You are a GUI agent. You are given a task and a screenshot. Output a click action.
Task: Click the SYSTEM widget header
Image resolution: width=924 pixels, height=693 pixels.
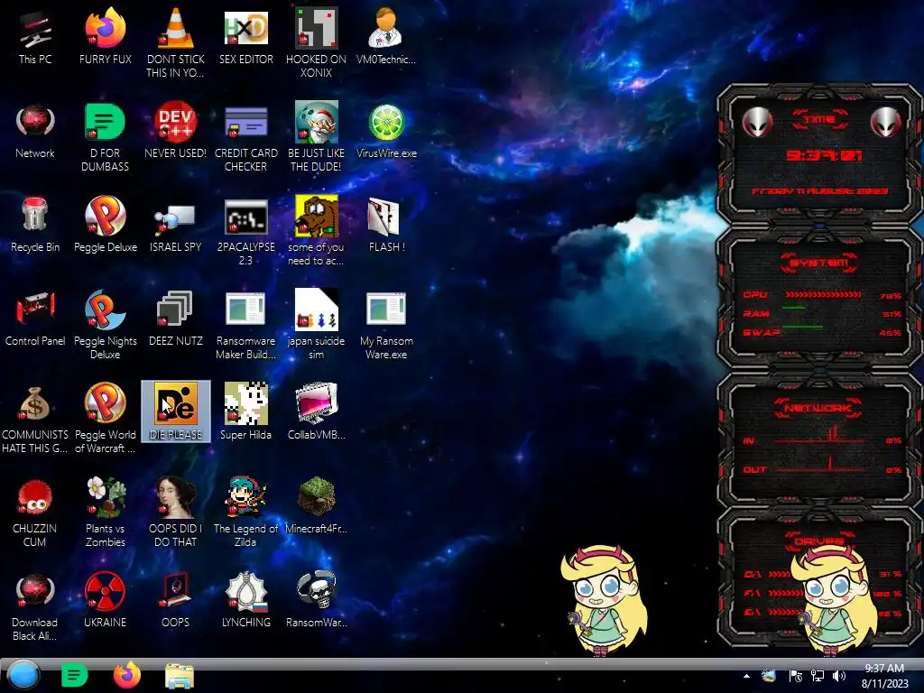(x=819, y=263)
